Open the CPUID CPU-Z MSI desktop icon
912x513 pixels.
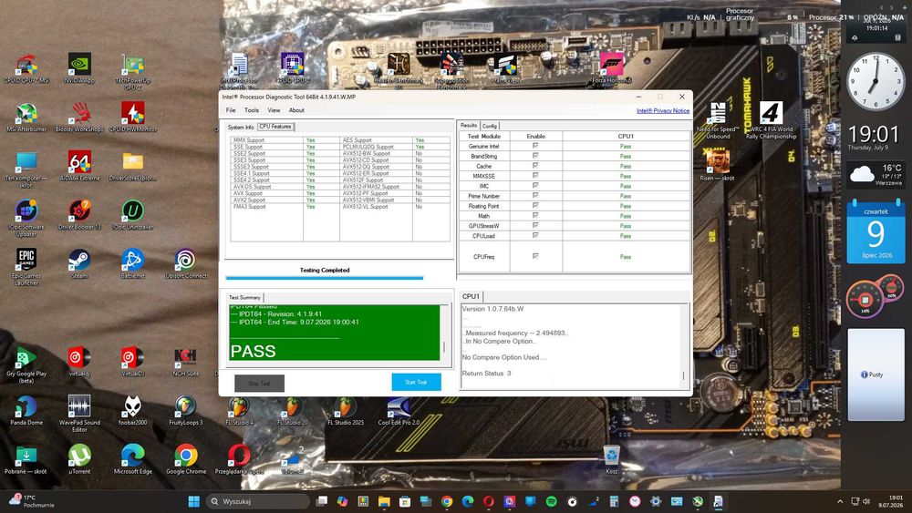26,68
